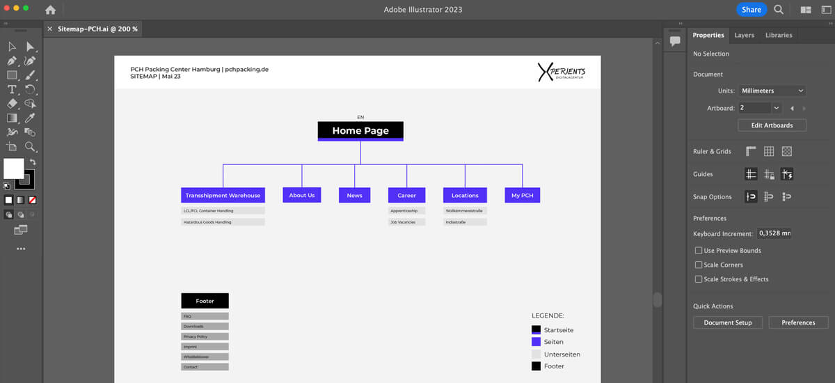This screenshot has height=383, width=835.
Task: Arrange documents icon in title bar
Action: [x=806, y=10]
